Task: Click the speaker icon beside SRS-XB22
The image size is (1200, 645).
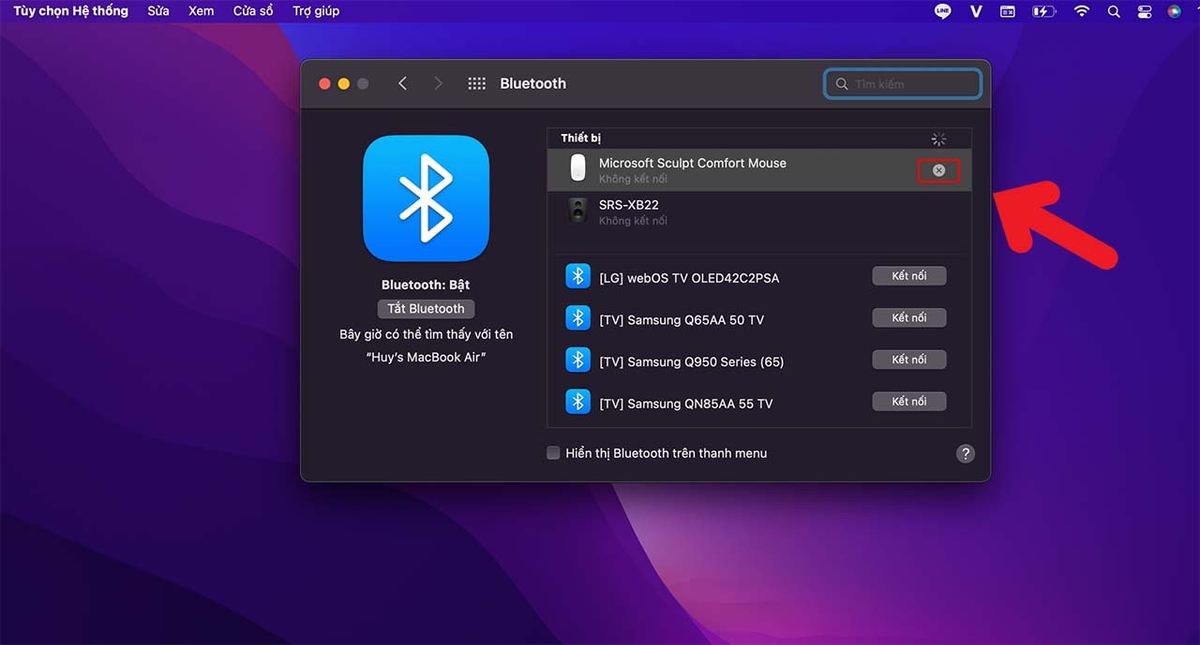Action: coord(577,211)
